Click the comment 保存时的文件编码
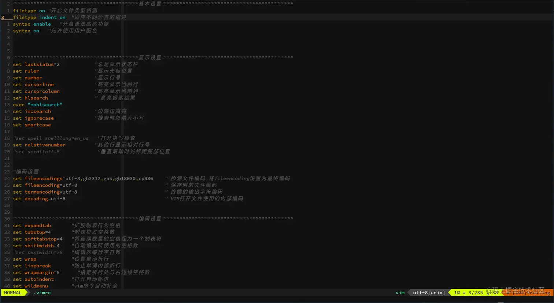The image size is (554, 303). (191, 185)
